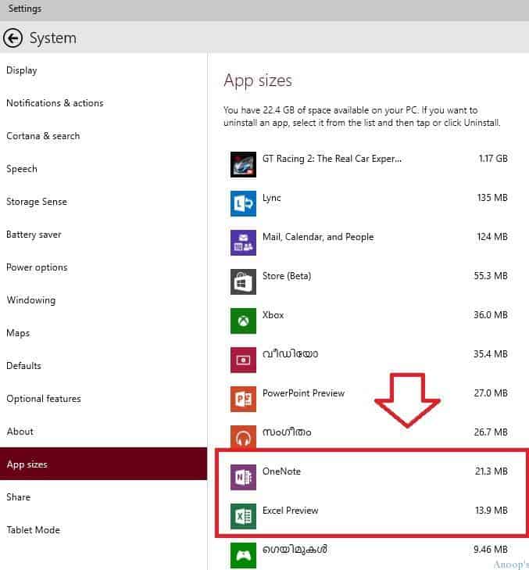
Task: Open Maps settings
Action: (x=104, y=333)
